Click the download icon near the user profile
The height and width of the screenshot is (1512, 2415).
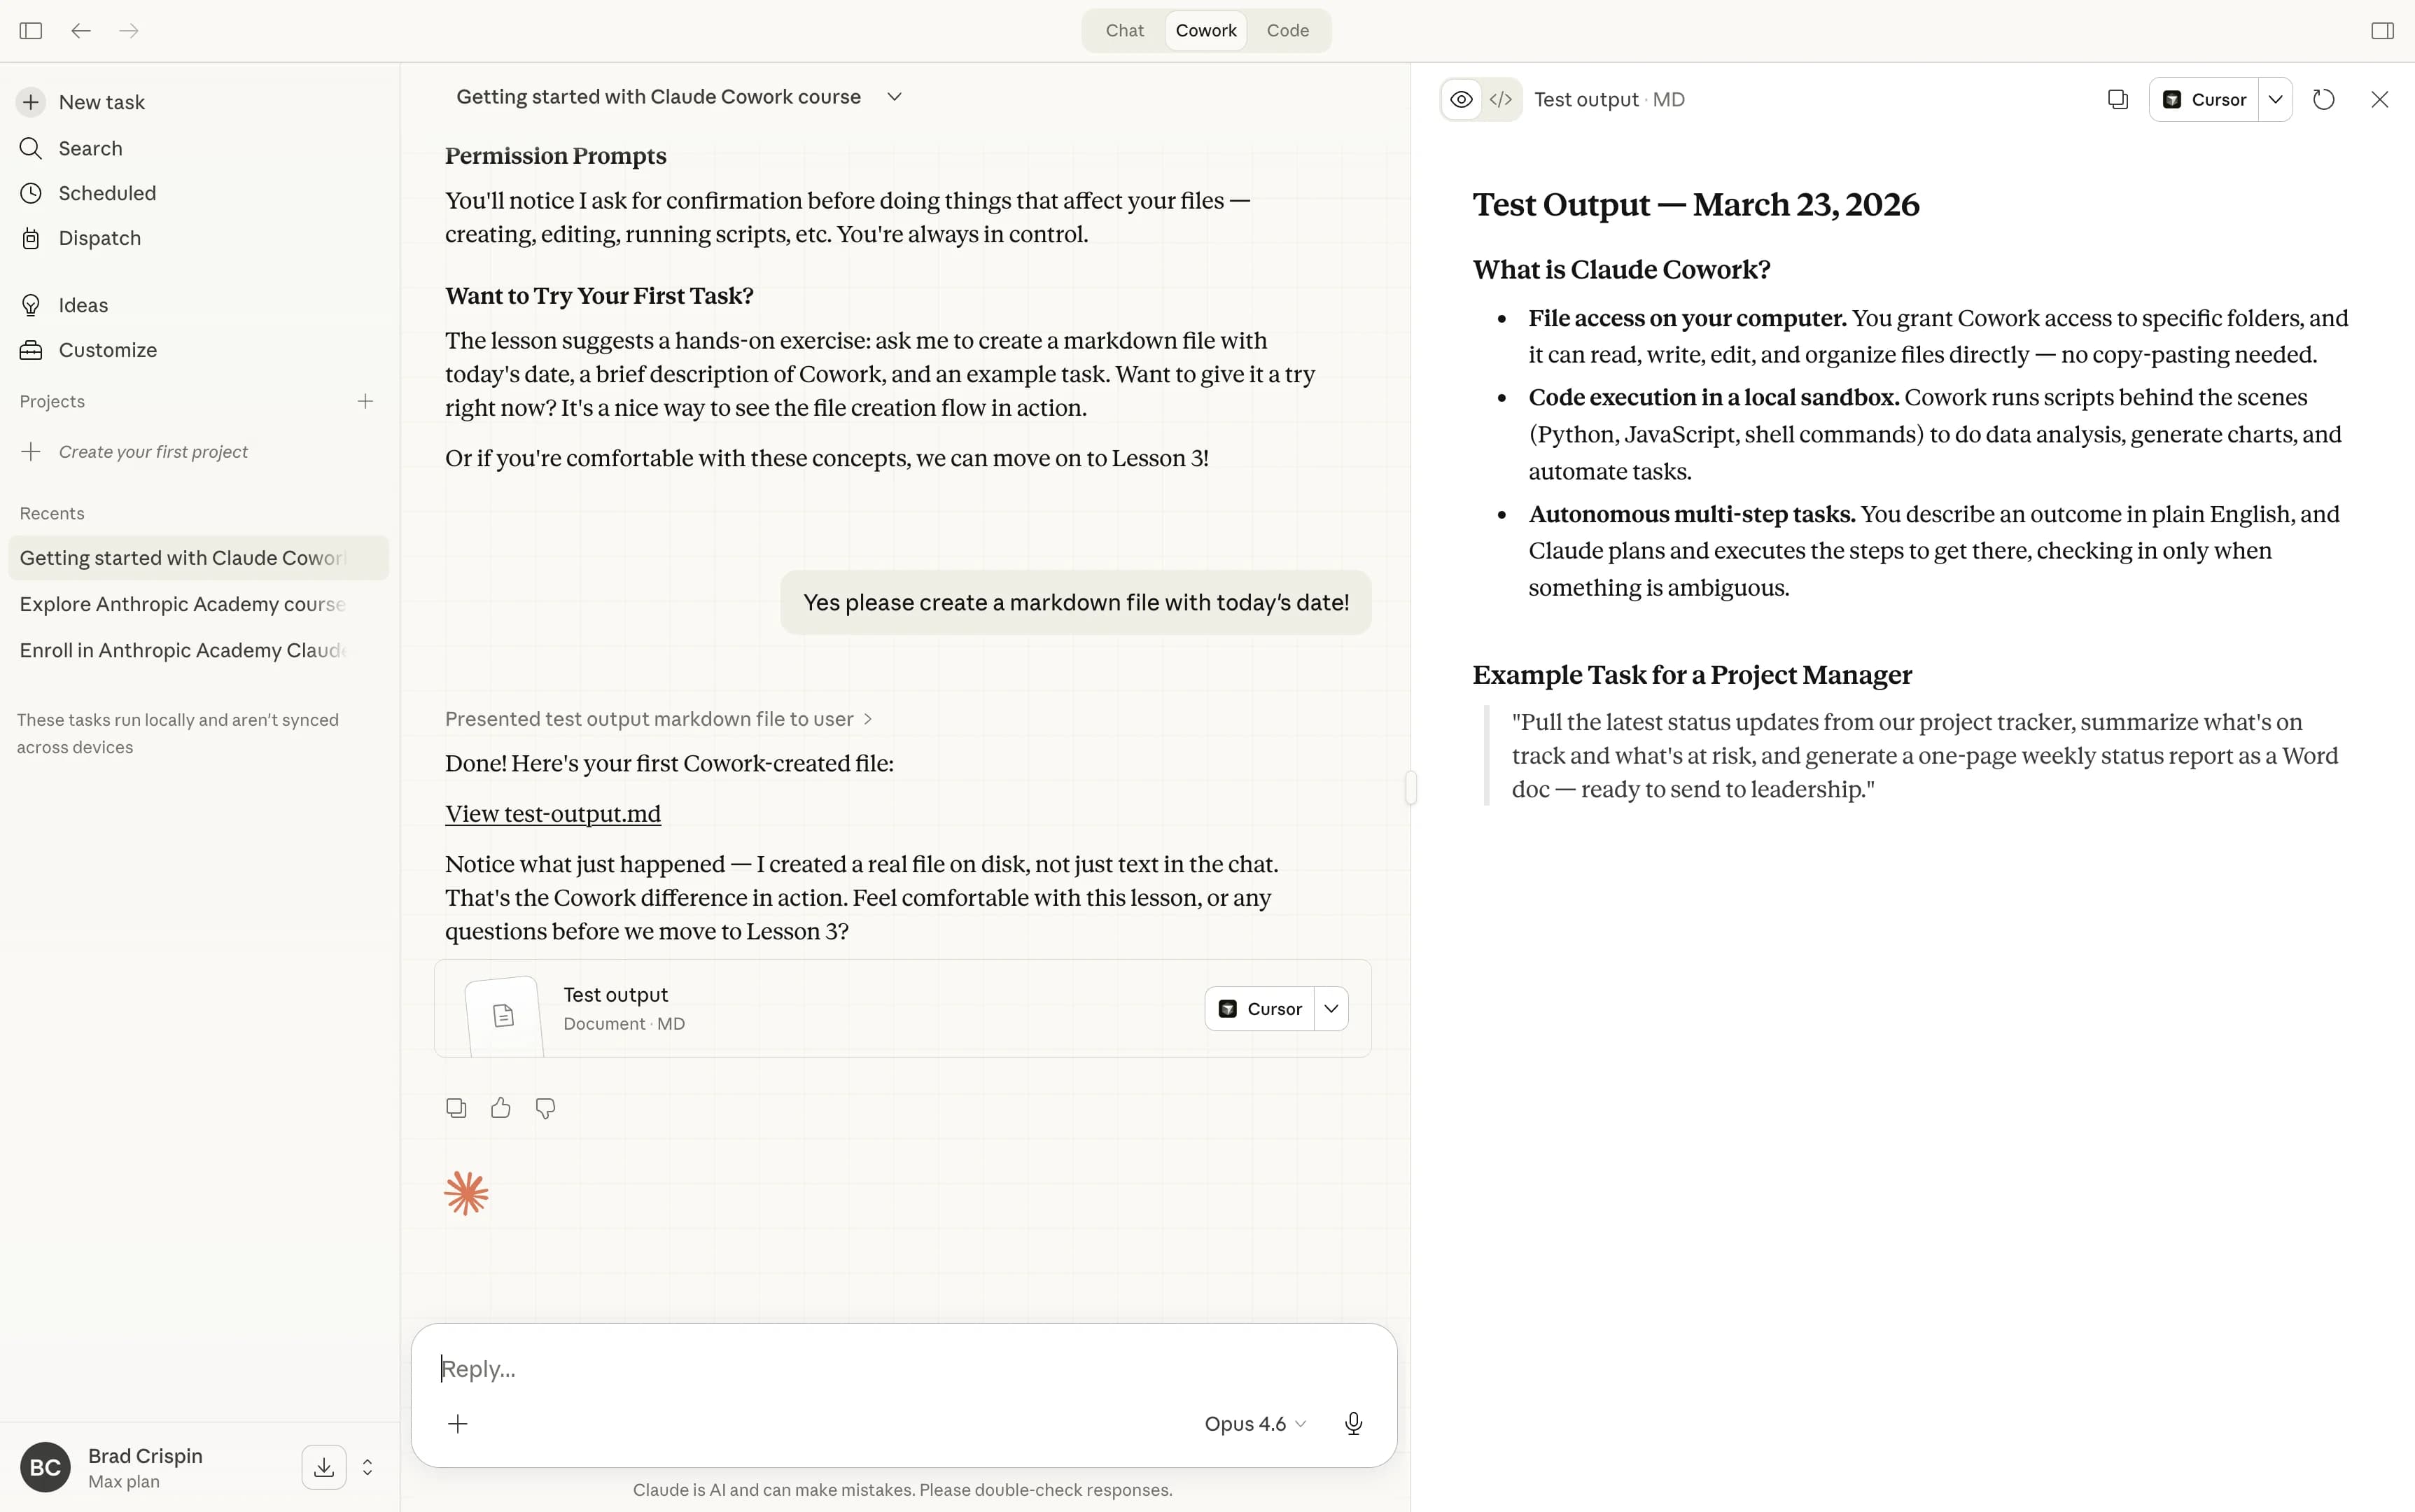pyautogui.click(x=324, y=1467)
